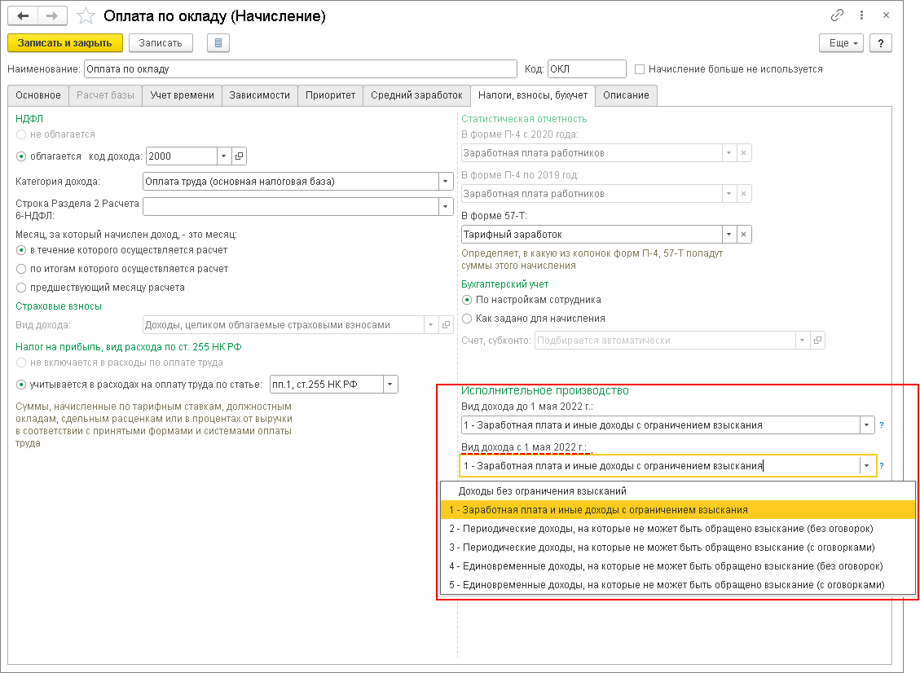This screenshot has height=673, width=920.
Task: Open the report document icon button
Action: 218,43
